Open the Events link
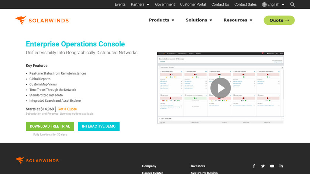This screenshot has height=174, width=310. (120, 4)
